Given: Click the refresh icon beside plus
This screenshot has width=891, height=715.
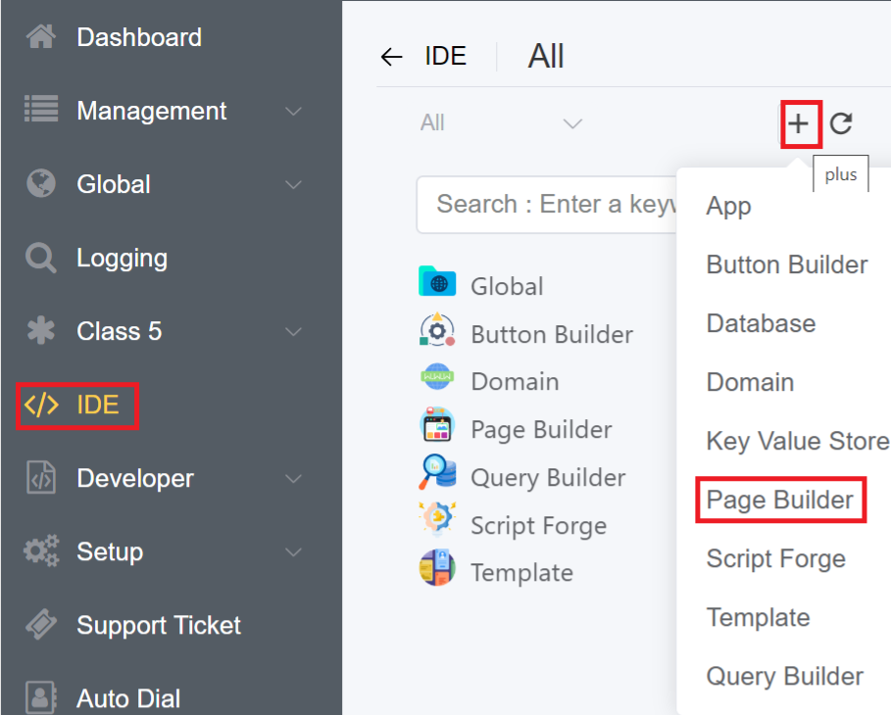Looking at the screenshot, I should click(x=841, y=123).
